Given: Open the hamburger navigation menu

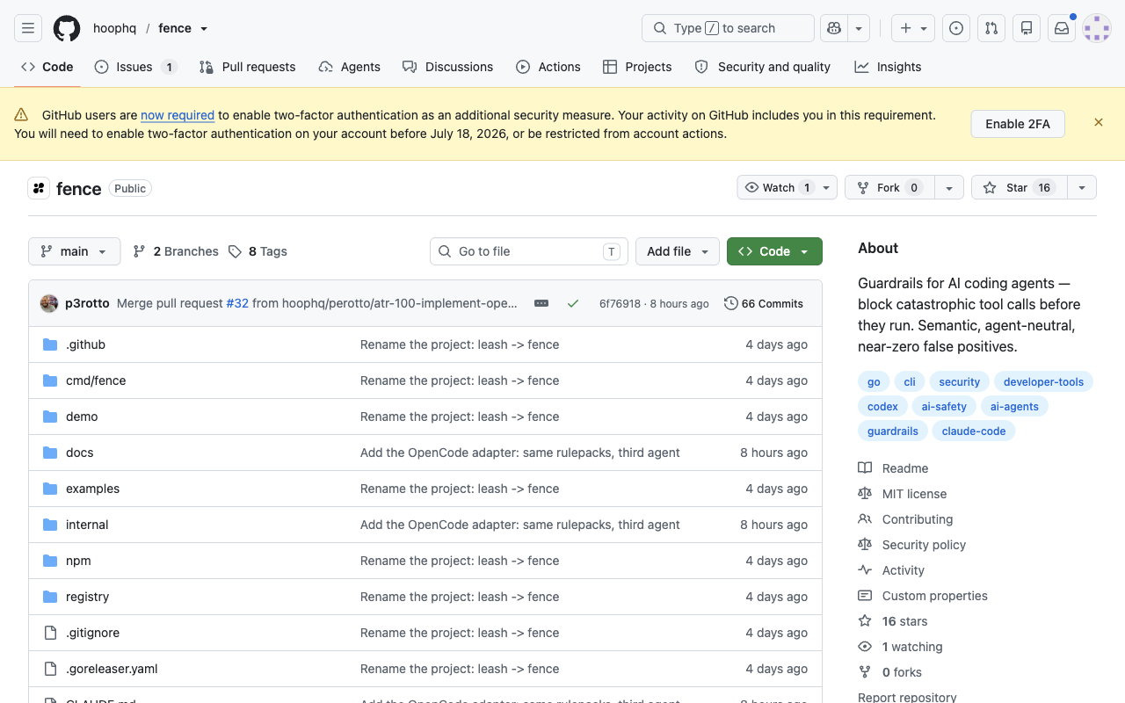Looking at the screenshot, I should (x=28, y=28).
